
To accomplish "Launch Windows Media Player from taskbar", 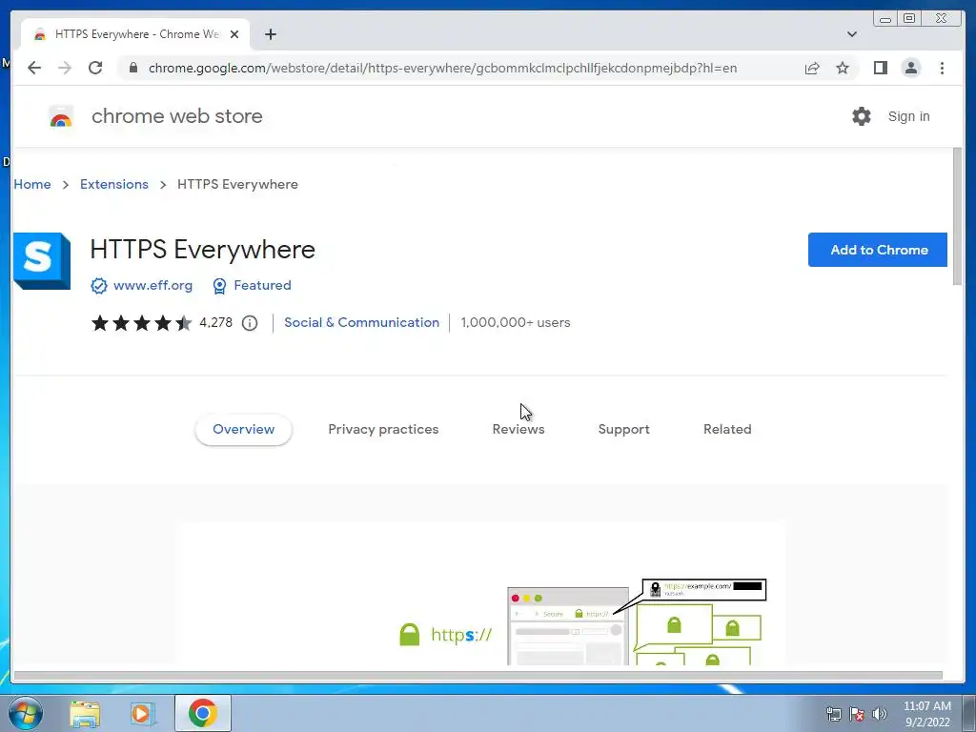I will (143, 713).
